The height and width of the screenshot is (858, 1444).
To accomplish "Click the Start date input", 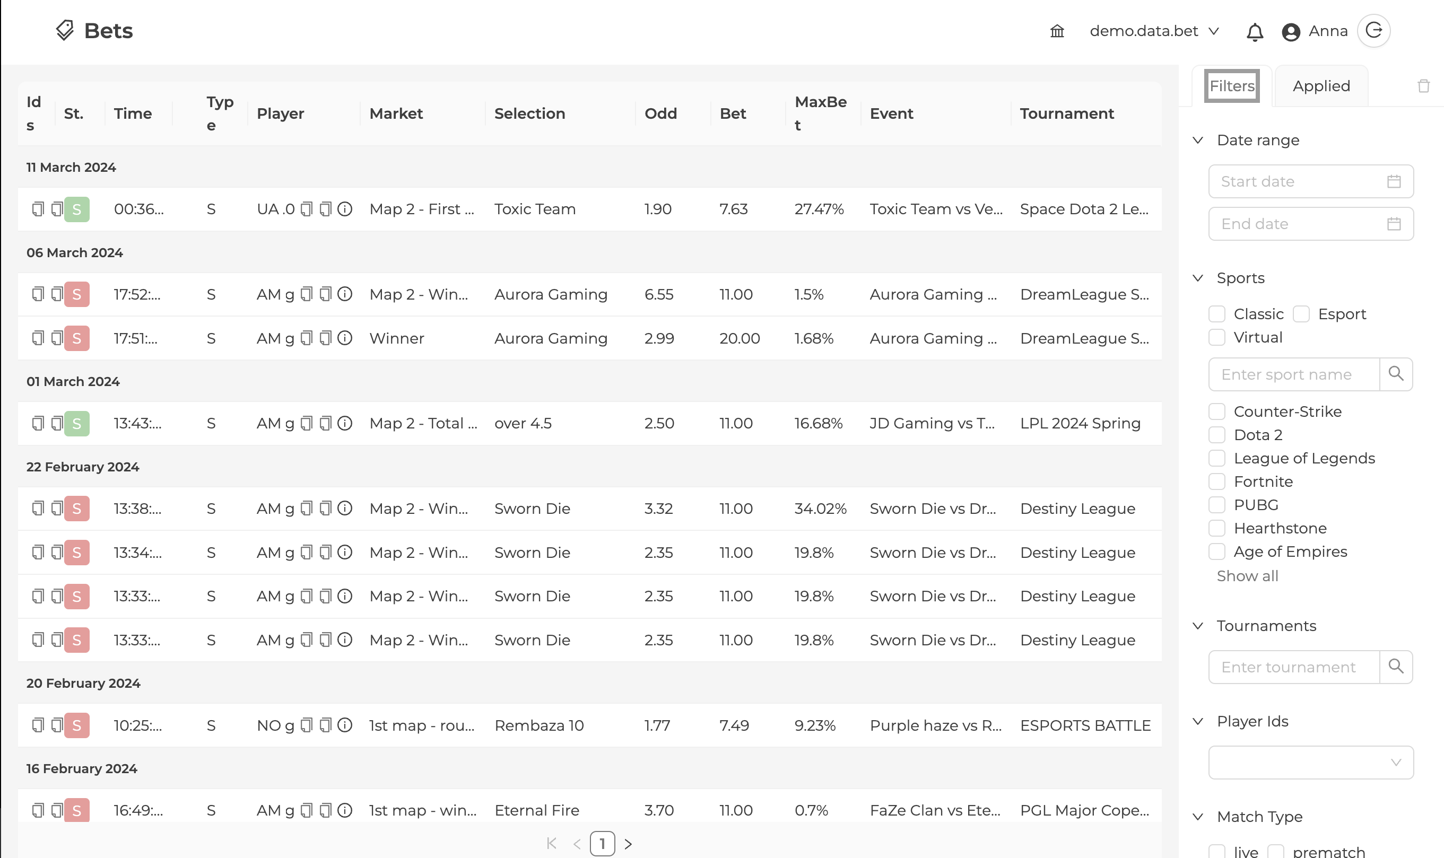I will [1310, 181].
